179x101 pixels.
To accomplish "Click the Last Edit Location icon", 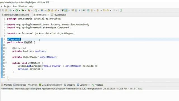I will 104,10.
